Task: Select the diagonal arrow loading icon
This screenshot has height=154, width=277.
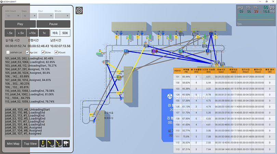Action: point(51,143)
